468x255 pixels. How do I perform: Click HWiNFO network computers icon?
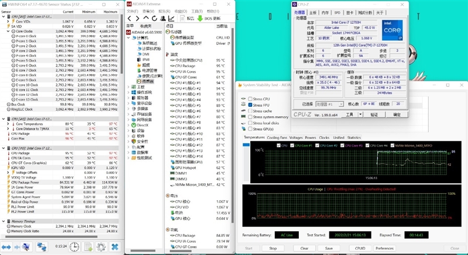pos(42,247)
